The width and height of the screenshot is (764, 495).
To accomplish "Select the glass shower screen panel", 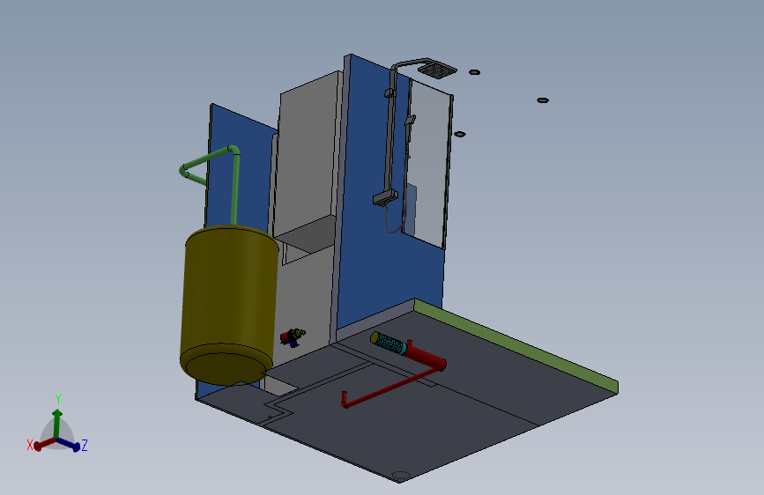I will [427, 164].
